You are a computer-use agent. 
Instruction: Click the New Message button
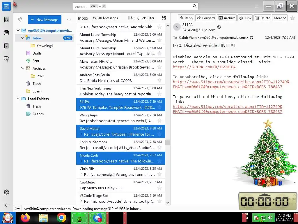click(x=45, y=20)
